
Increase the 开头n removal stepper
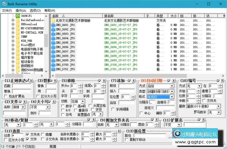(81, 85)
